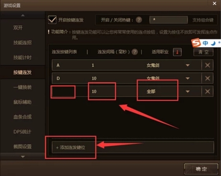
Task: Click the red down-arrow next to 适用职业
Action: pos(177,52)
